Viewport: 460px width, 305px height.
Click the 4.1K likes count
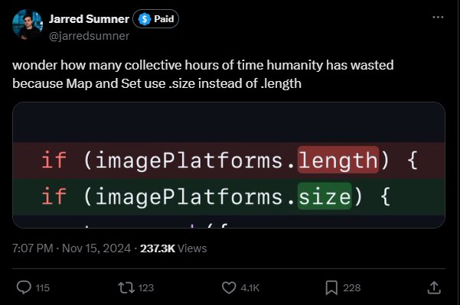coord(250,288)
